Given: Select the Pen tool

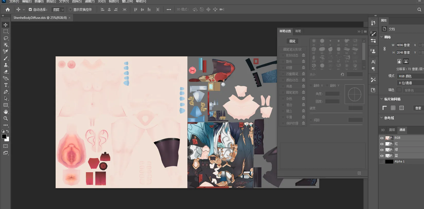Looking at the screenshot, I should pyautogui.click(x=6, y=92).
